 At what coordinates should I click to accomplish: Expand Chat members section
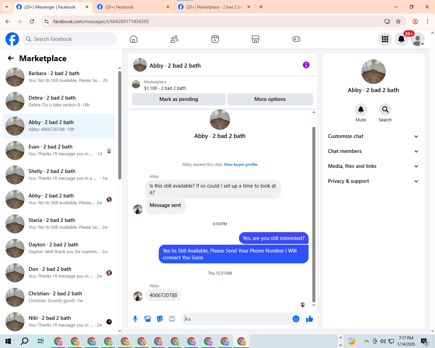click(x=373, y=151)
